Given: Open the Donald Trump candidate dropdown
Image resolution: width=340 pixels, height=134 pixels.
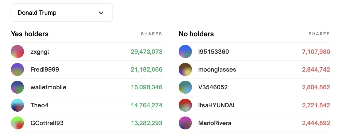Looking at the screenshot, I should click(62, 13).
